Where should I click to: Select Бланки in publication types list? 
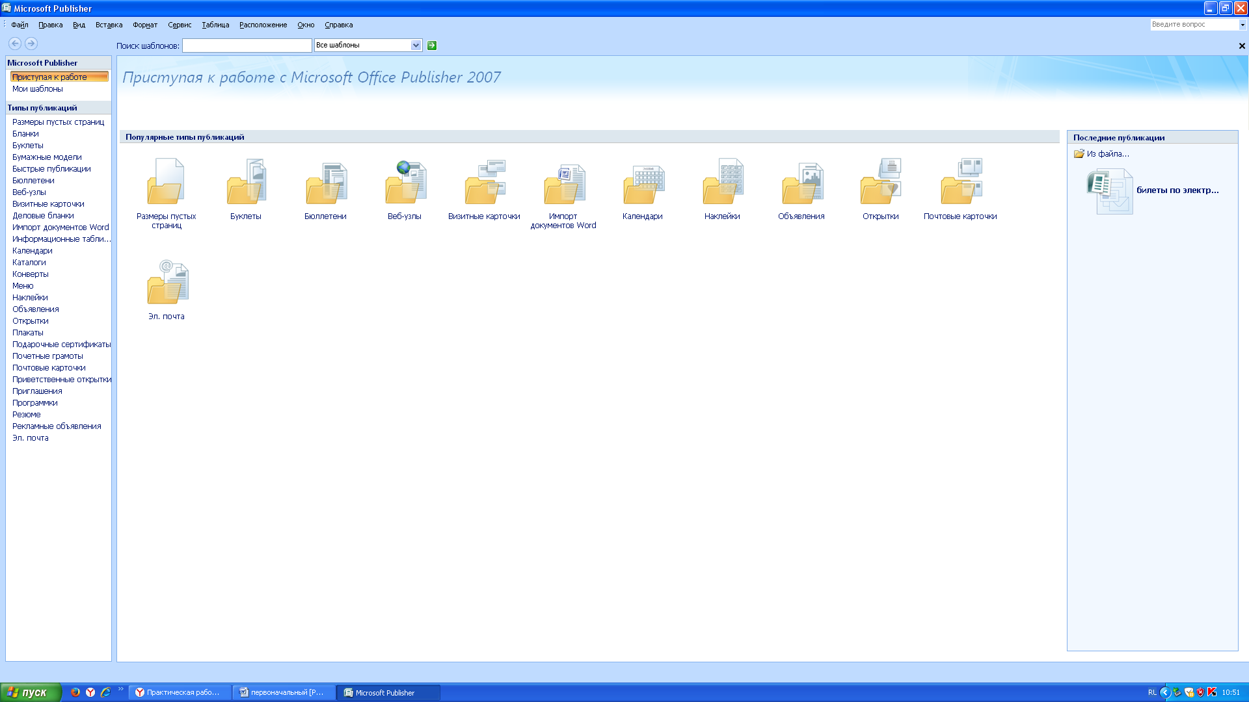point(25,134)
